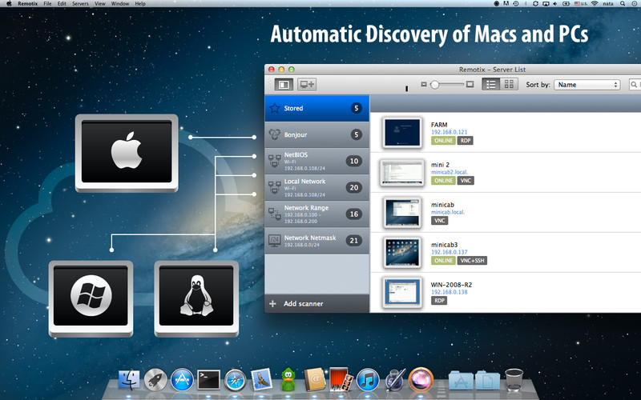Switch to list view mode
This screenshot has width=641, height=400.
click(490, 84)
